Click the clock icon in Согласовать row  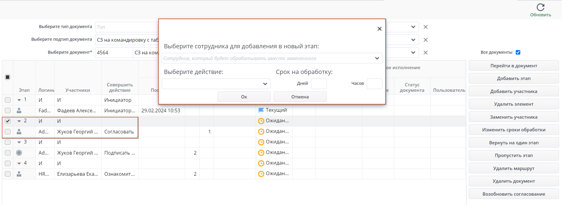click(261, 132)
